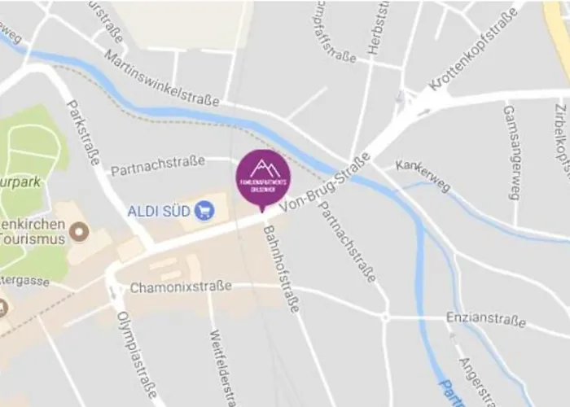Click the Krottenkopfstraße street label
This screenshot has height=407, width=570.
pos(473,48)
